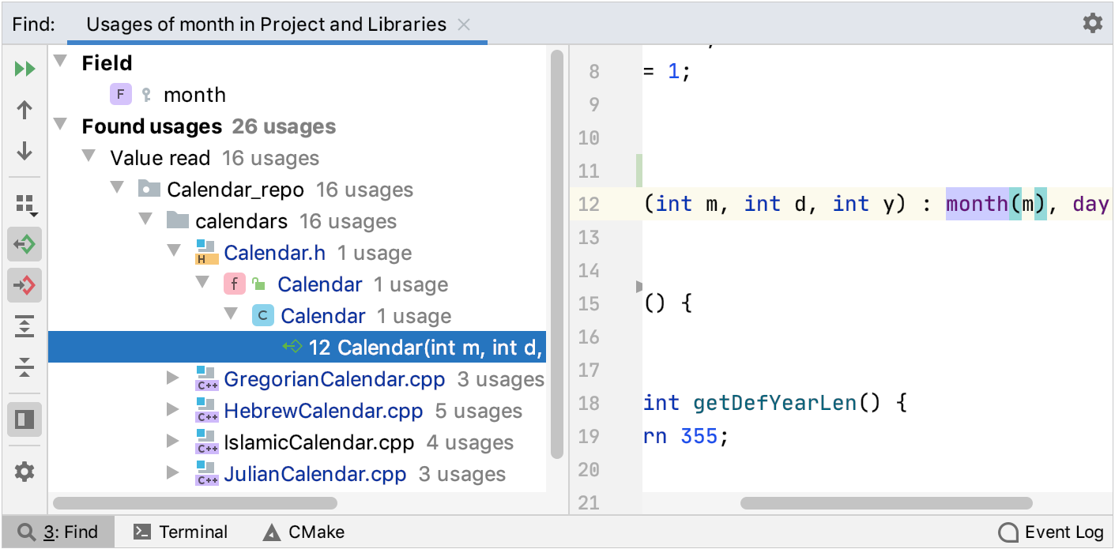Switch to the Terminal tool window
Viewport: 1115px width, 549px height.
[x=181, y=532]
